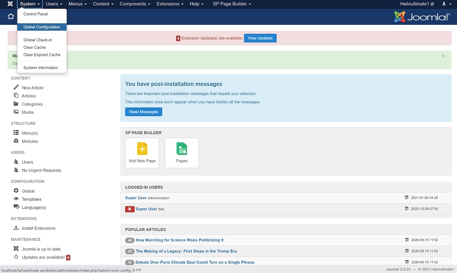Select System Information menu entry
The width and height of the screenshot is (457, 273).
point(41,68)
